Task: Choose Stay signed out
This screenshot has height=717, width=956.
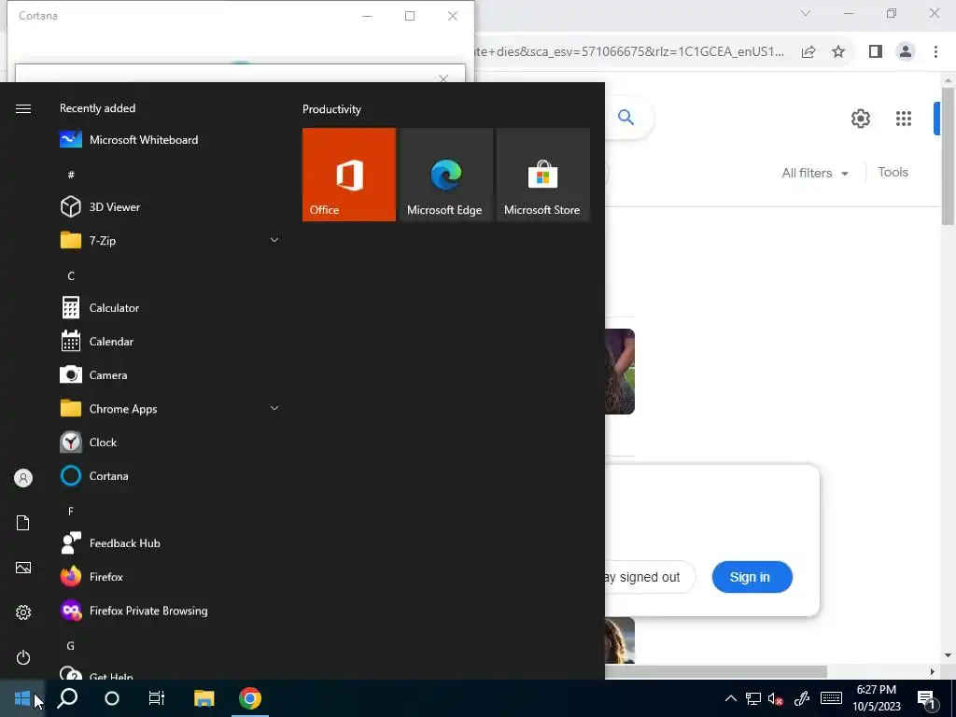Action: point(650,577)
